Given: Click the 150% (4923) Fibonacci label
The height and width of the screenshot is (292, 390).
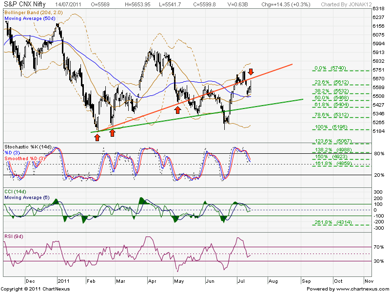Looking at the screenshot, I should click(331, 156).
